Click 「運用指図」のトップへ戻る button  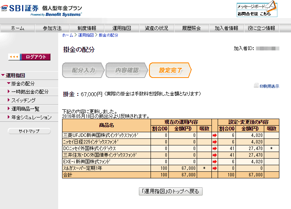171,191
